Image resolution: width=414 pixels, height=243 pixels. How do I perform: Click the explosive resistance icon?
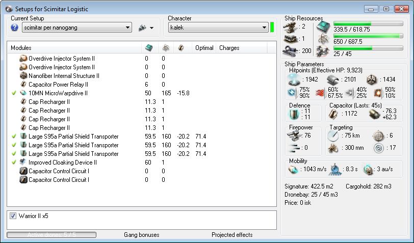coord(378,93)
